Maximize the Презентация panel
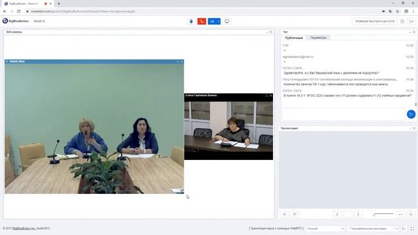Image resolution: width=418 pixels, height=235 pixels. 414,129
